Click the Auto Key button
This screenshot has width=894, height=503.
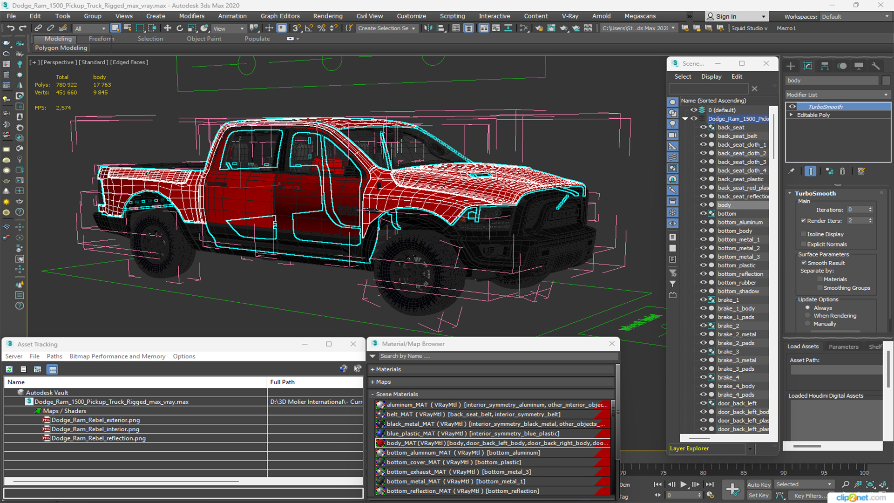click(x=759, y=485)
